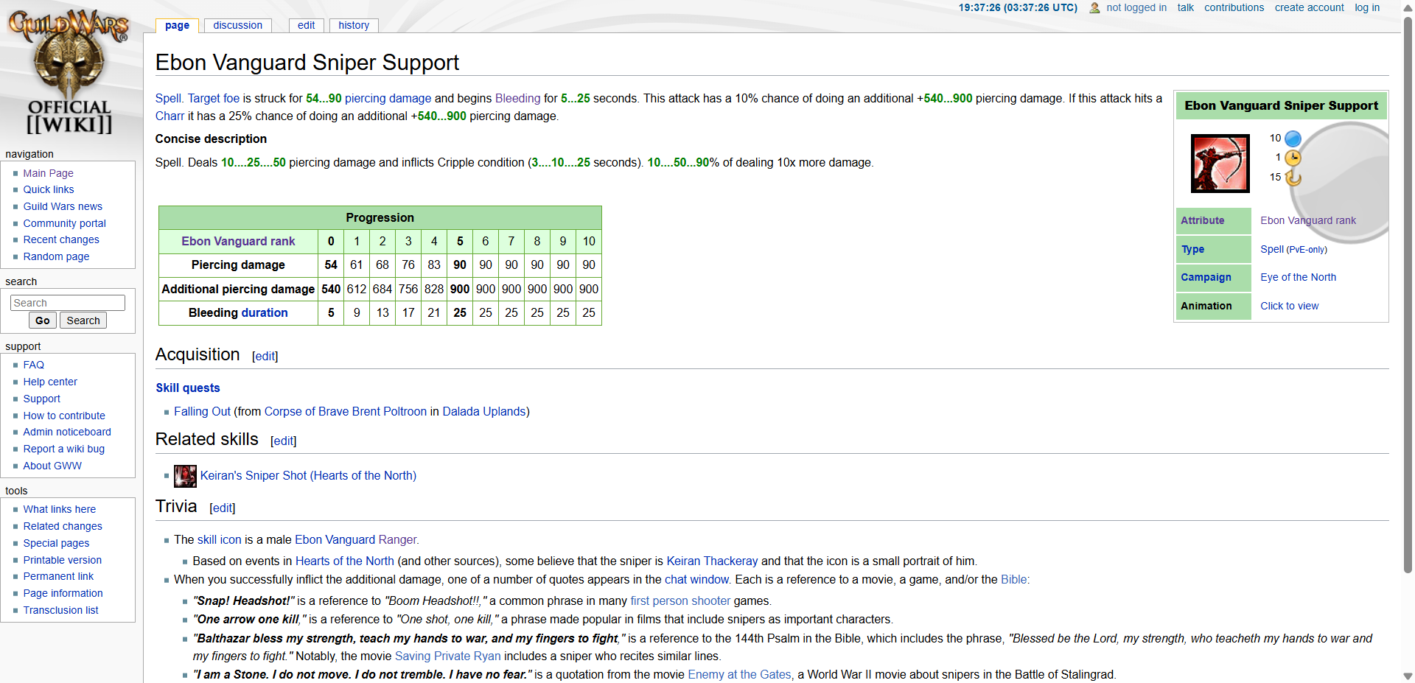Open the Ebon Vanguard Sniper Support skill icon

(1220, 164)
